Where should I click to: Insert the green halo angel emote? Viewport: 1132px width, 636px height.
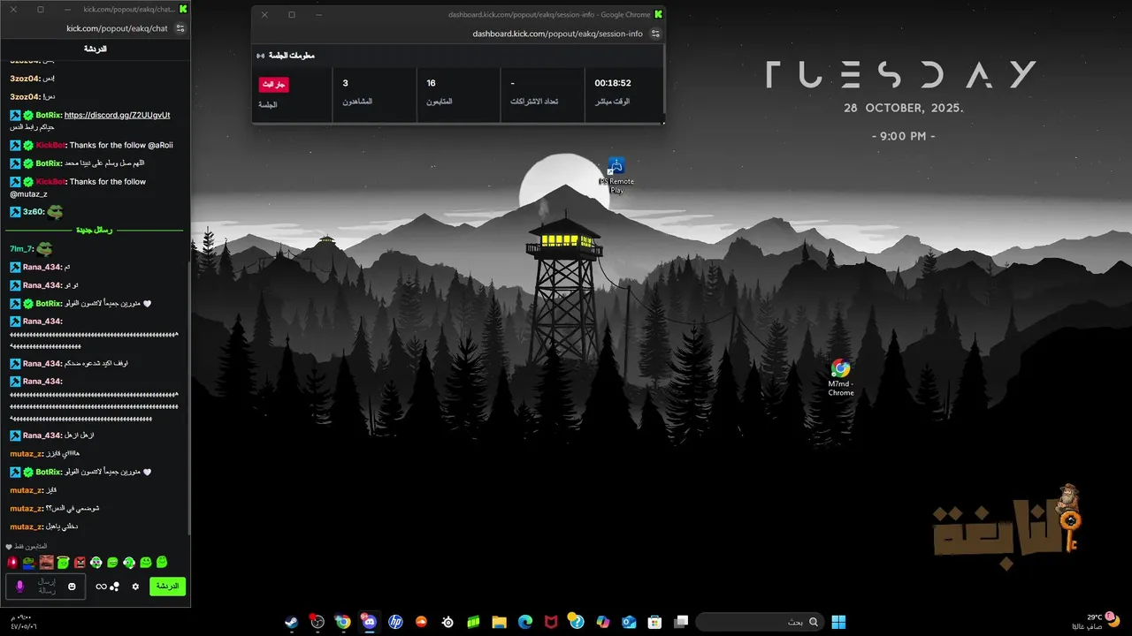pos(63,562)
